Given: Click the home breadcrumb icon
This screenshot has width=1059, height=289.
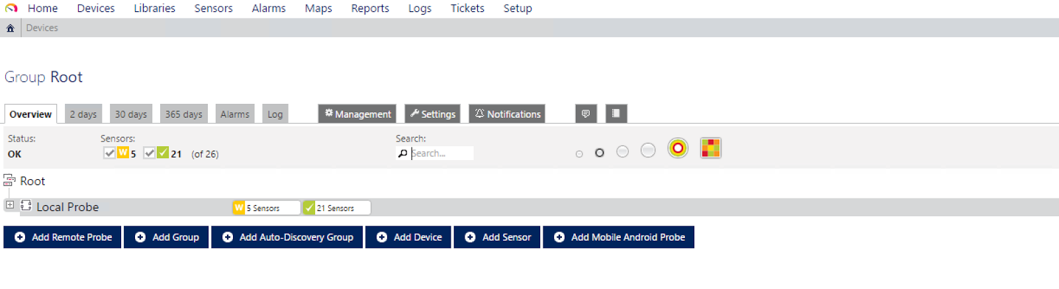Looking at the screenshot, I should pos(10,28).
